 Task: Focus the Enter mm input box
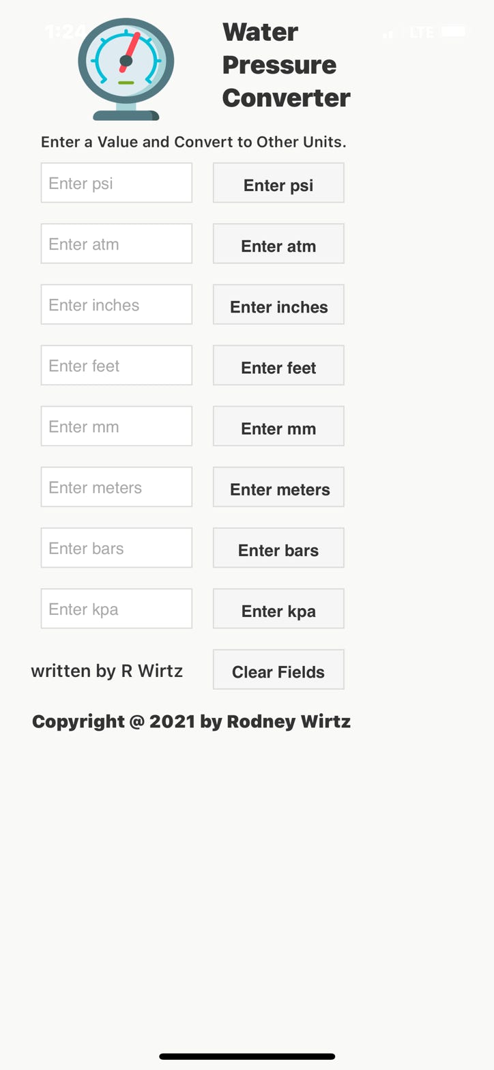pyautogui.click(x=116, y=426)
